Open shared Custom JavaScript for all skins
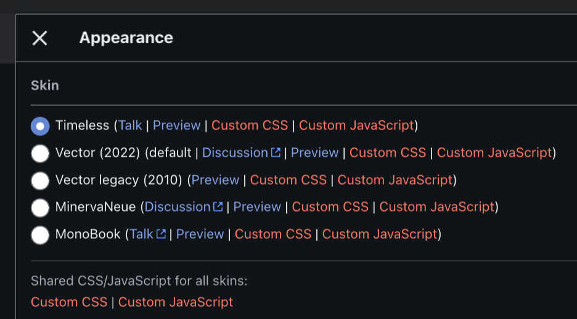Screen dimensions: 577x319 click(176, 302)
